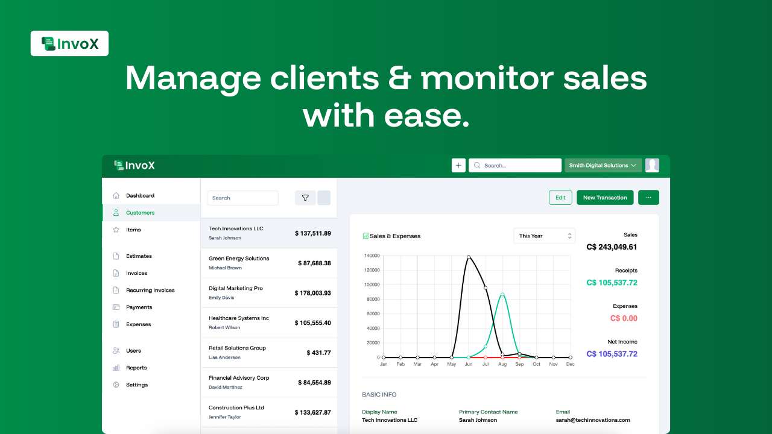
Task: Expand Smith Digital Solutions company dropdown
Action: coord(603,165)
